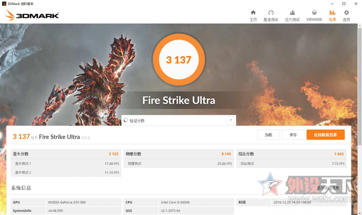Open the 选项 options gear icon
Image resolution: width=362 pixels, height=215 pixels.
(346, 13)
